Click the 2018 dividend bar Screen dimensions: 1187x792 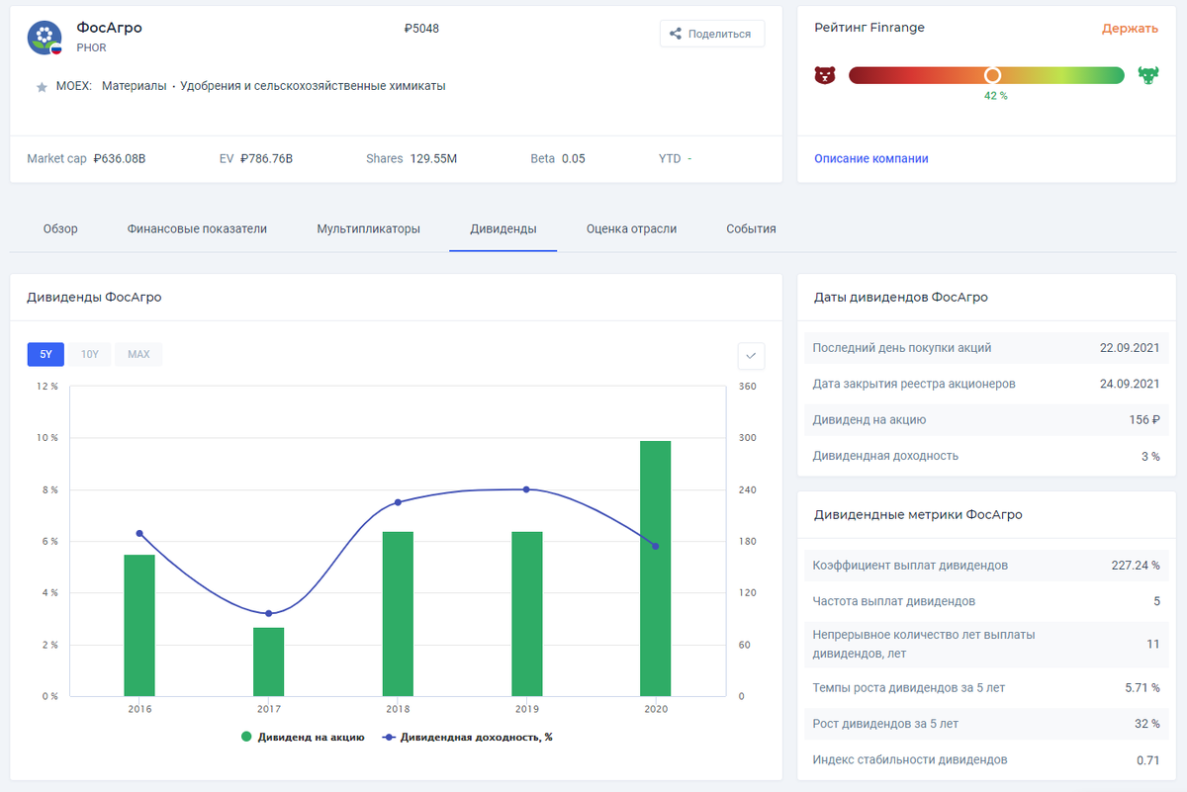pos(398,614)
